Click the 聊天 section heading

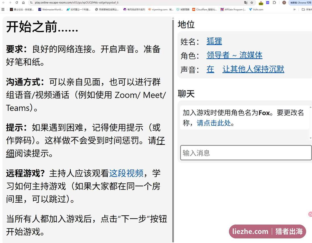point(186,94)
